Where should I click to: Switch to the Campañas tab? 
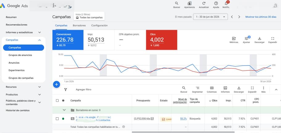click(x=61, y=25)
